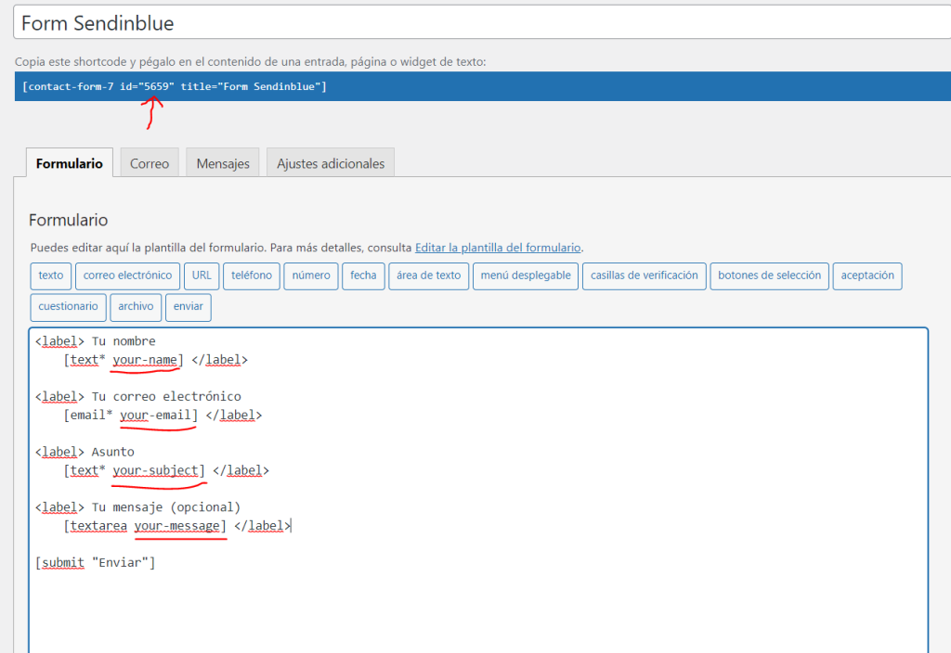
Task: Select the contact-form-7 shortcode field
Action: click(482, 86)
